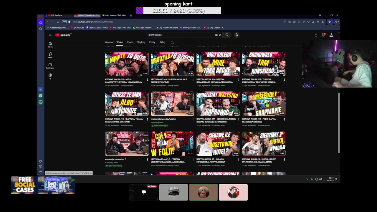Start voice search with the microphone icon

[x=236, y=35]
